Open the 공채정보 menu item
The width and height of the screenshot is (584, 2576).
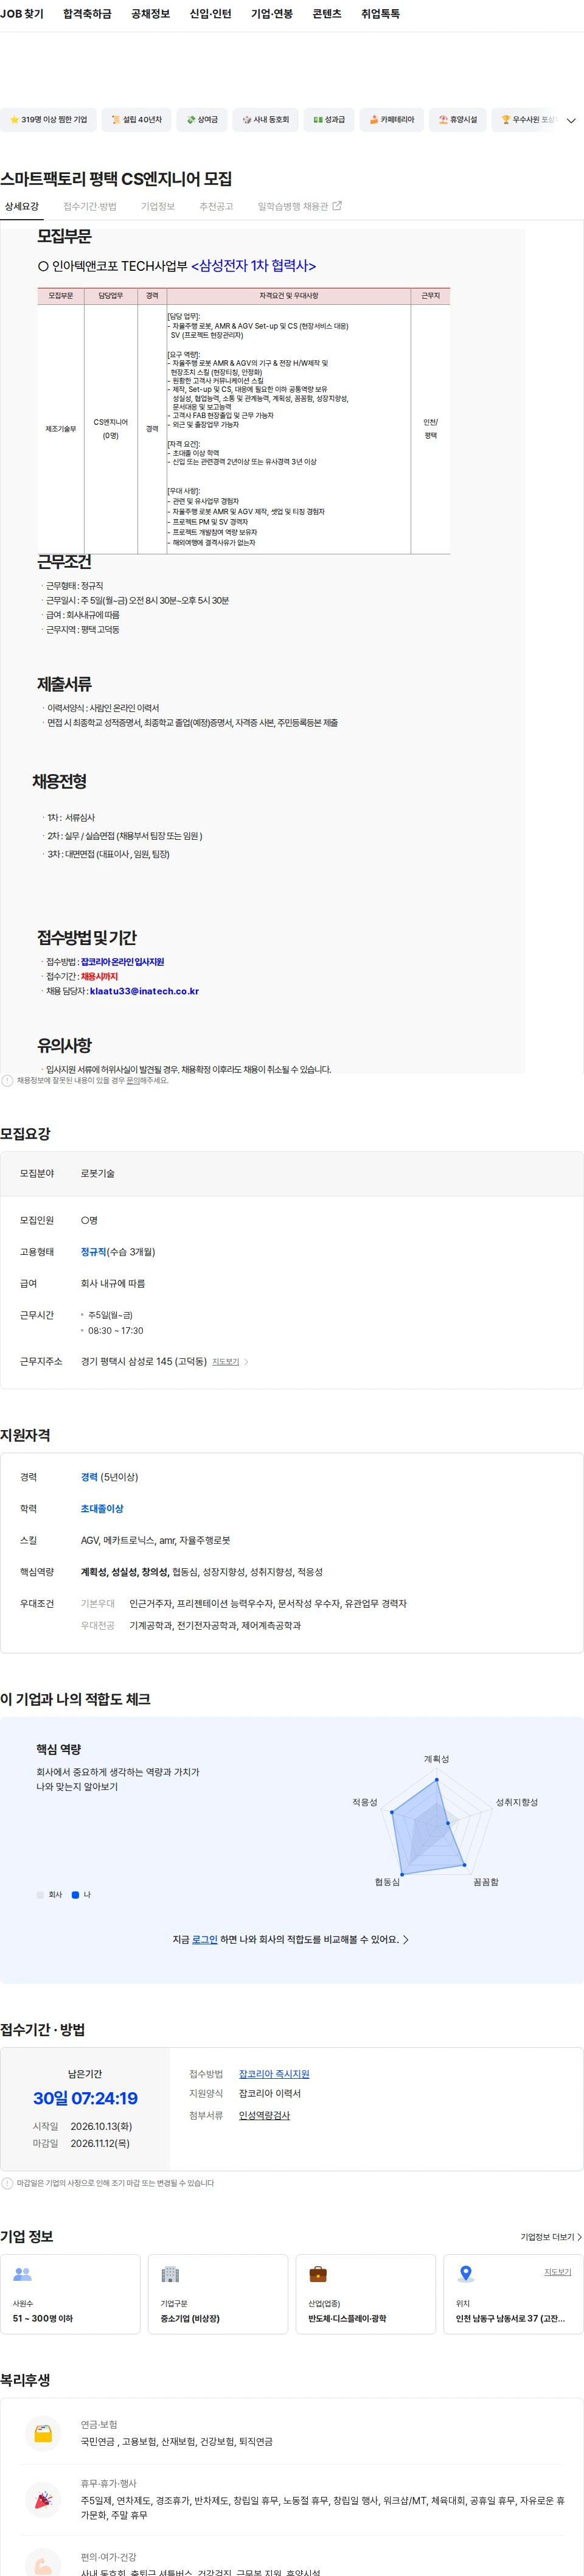point(150,14)
